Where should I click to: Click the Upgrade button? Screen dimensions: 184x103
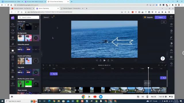148,17
